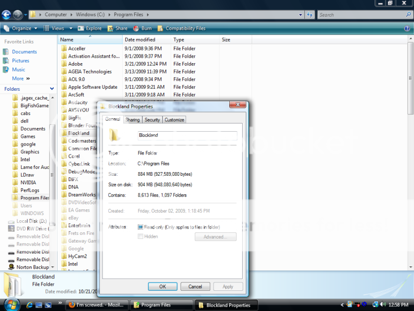Close the Blockland Properties dialog
414x311 pixels.
pos(238,105)
